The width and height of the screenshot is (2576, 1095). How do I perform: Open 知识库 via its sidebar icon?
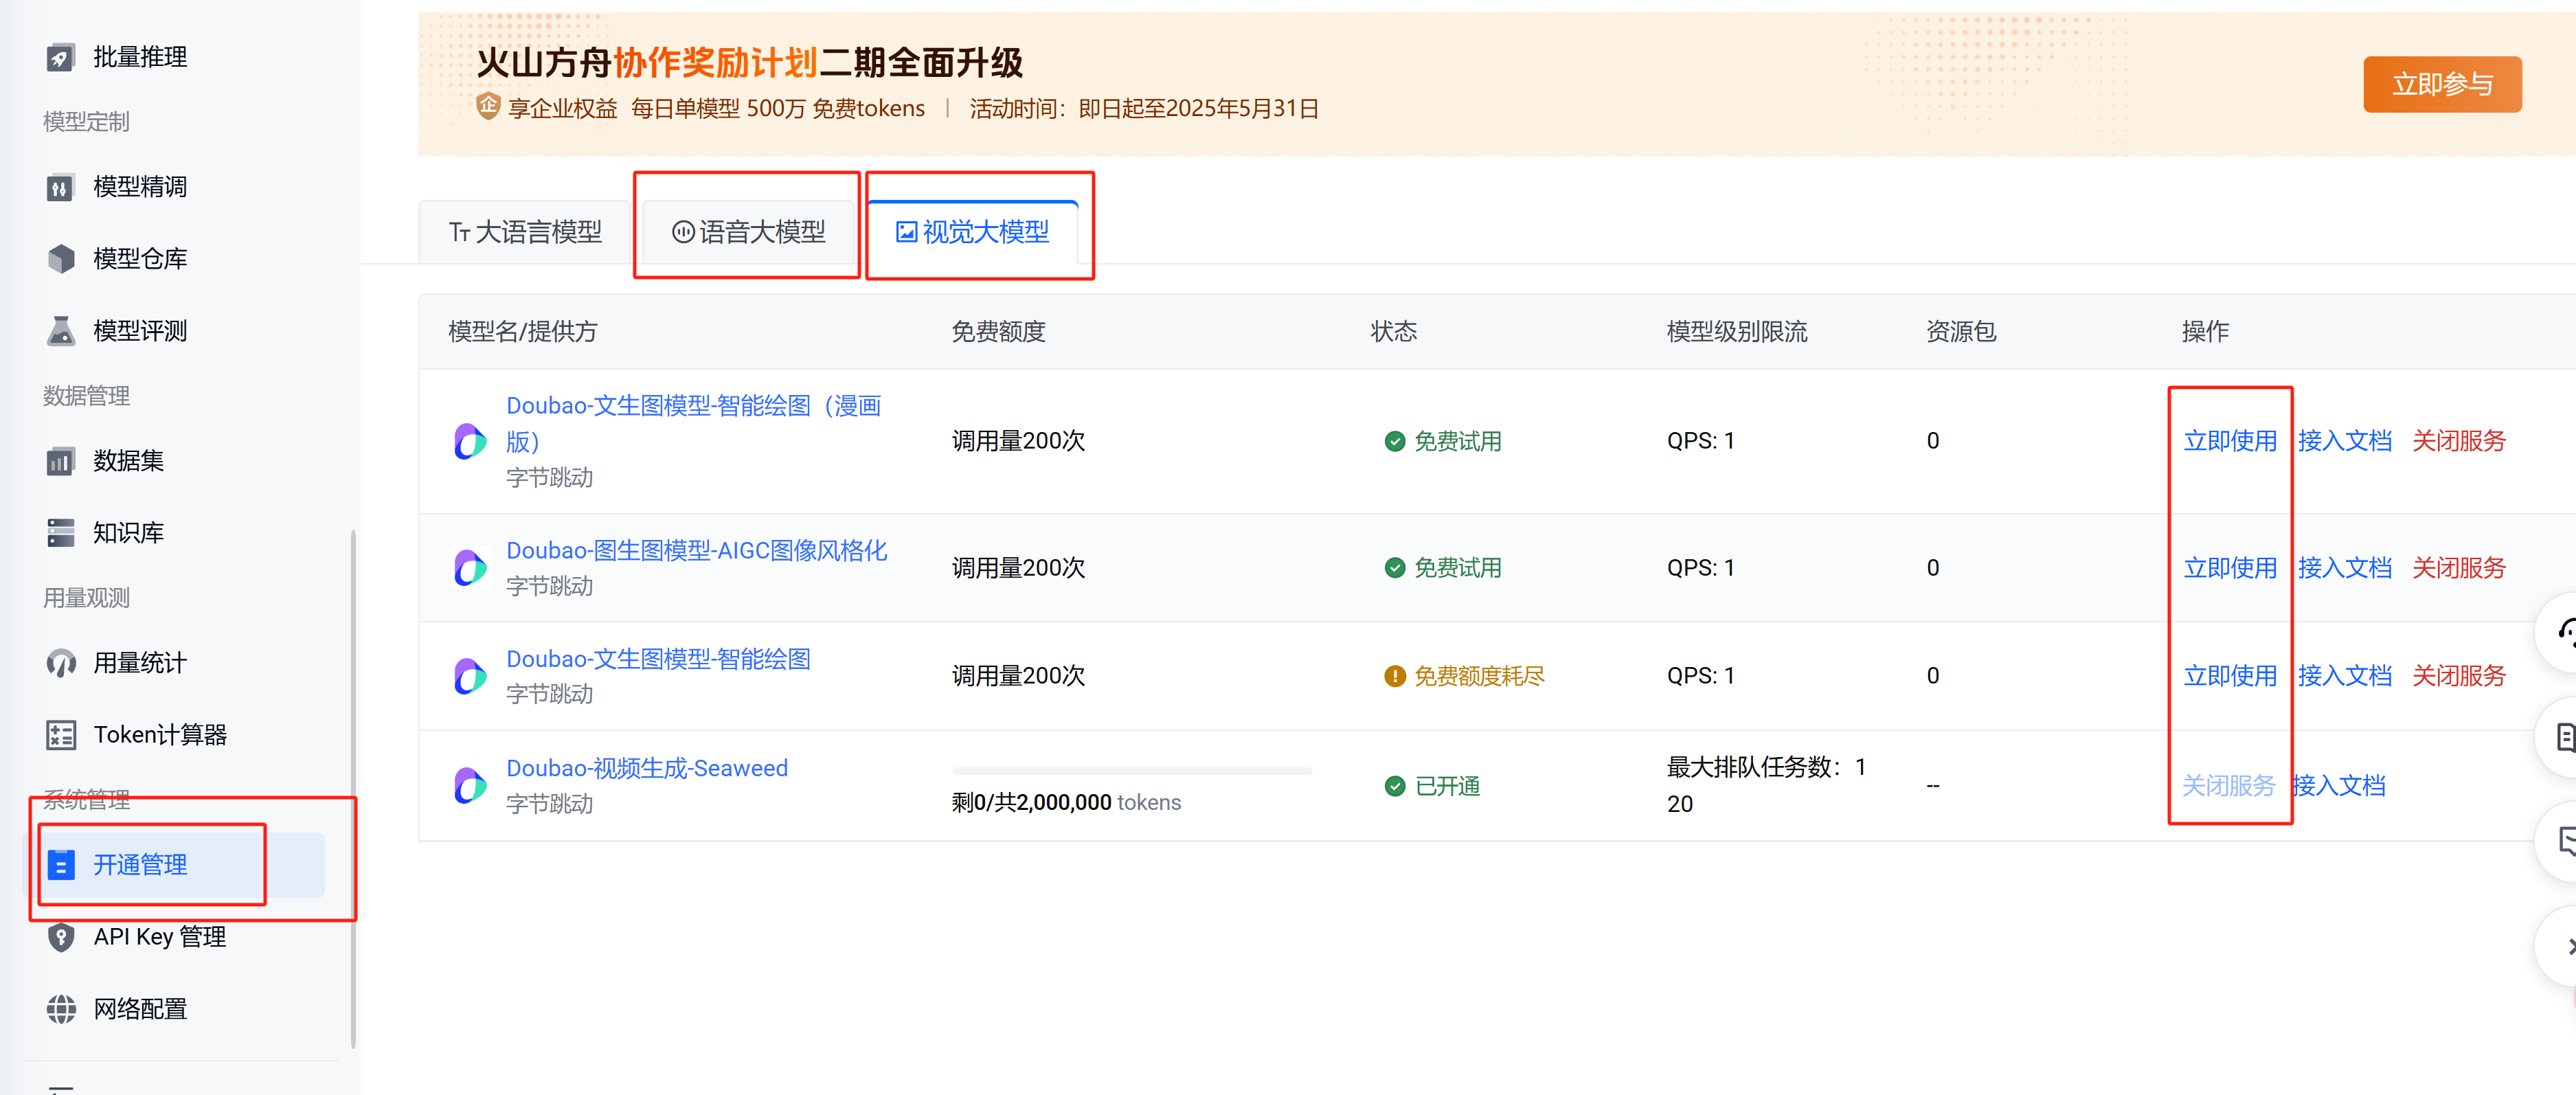[60, 533]
